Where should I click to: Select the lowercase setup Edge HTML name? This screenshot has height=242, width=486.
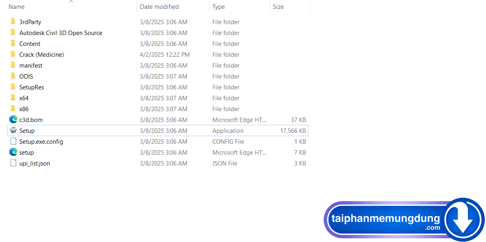[27, 153]
